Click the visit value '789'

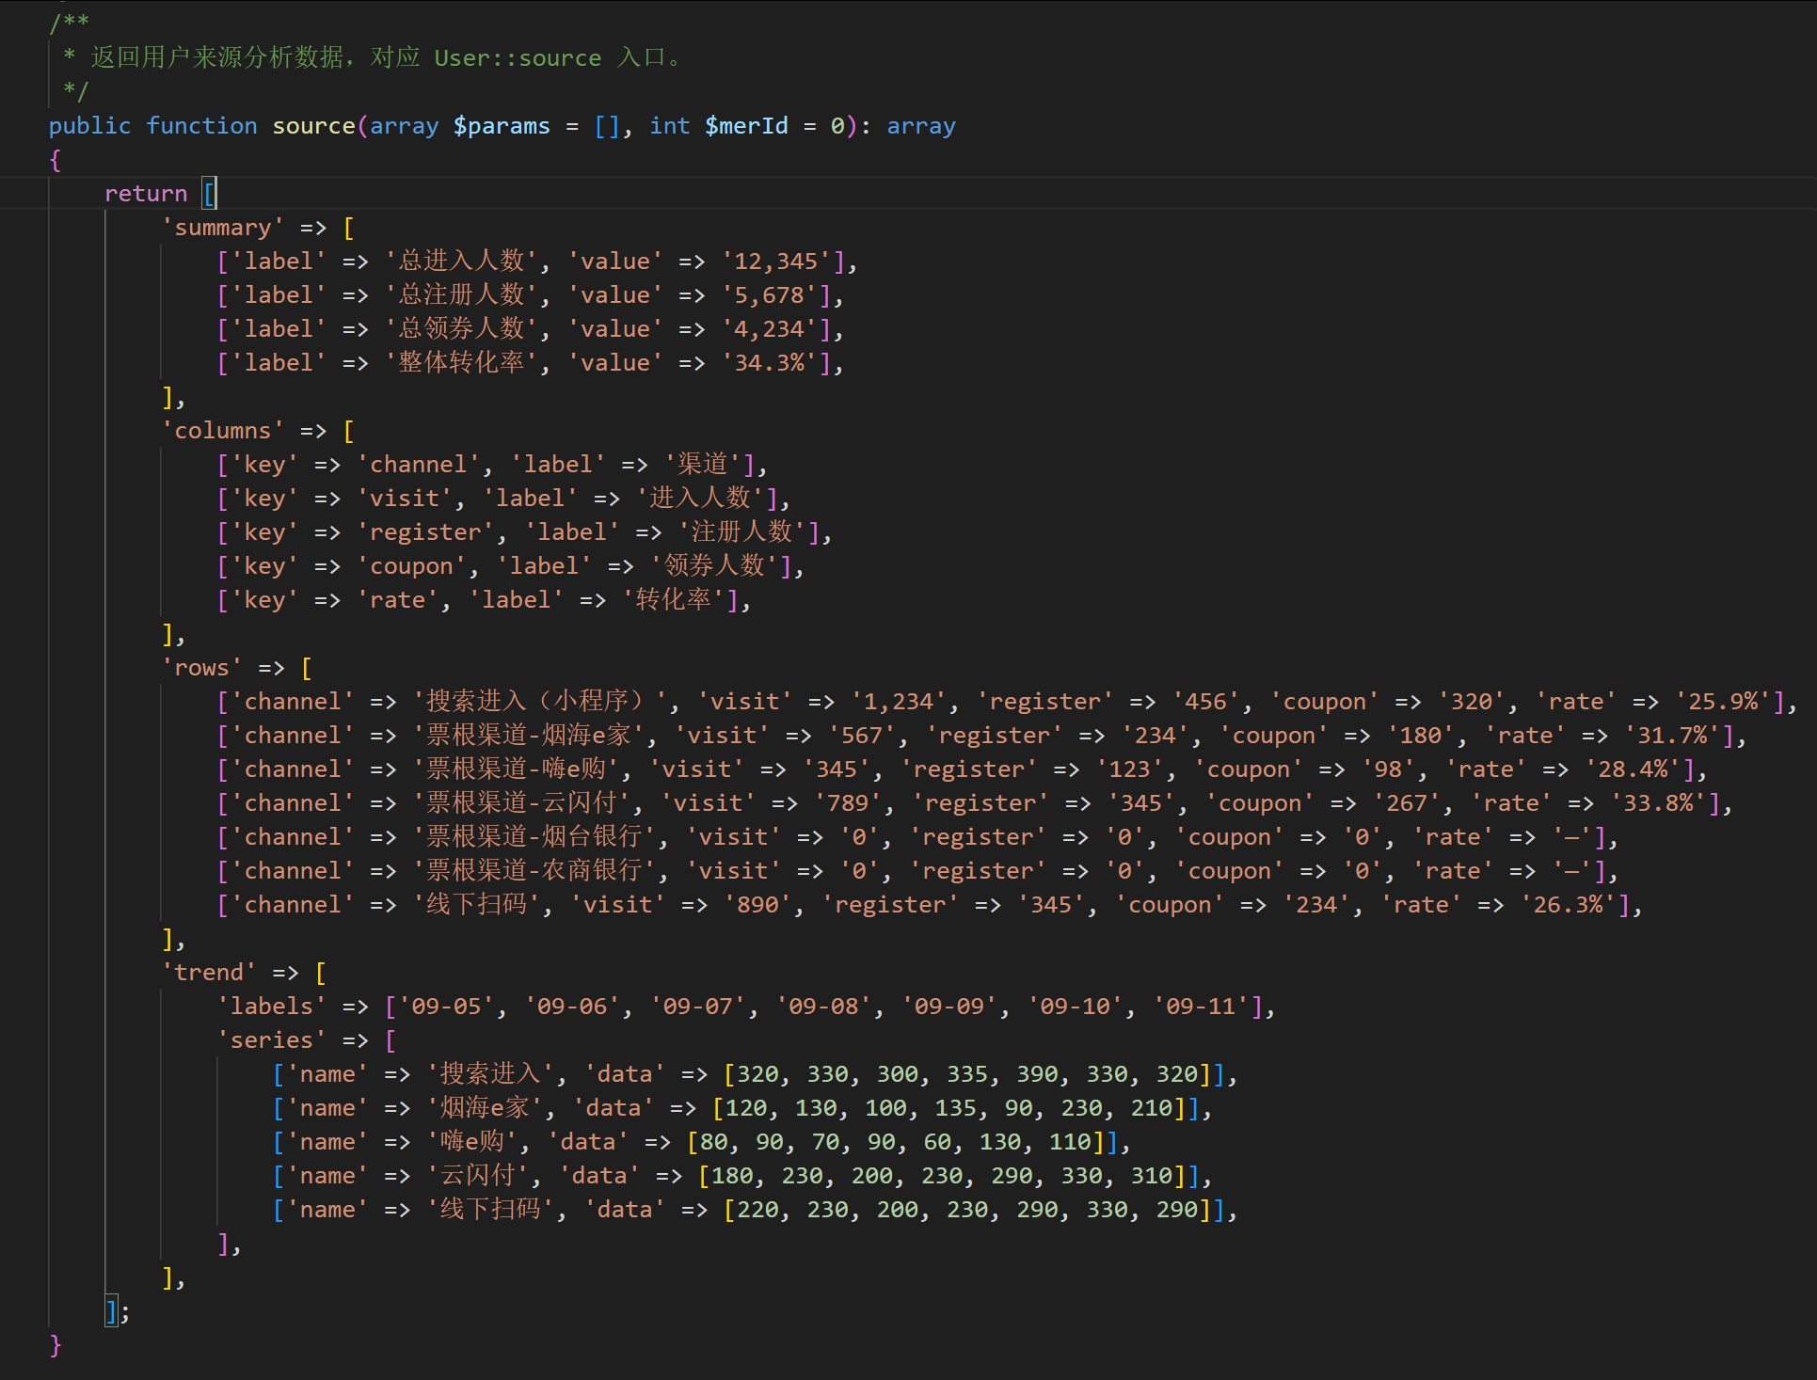[848, 803]
